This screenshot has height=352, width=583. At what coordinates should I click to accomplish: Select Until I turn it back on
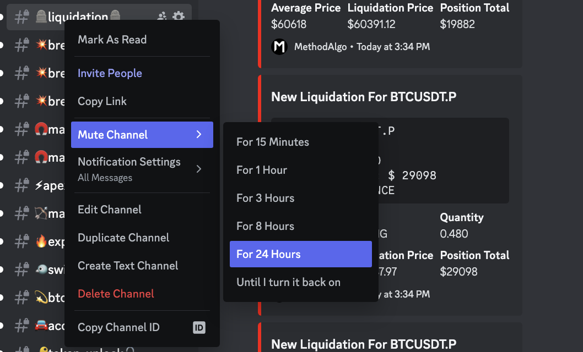click(x=288, y=282)
